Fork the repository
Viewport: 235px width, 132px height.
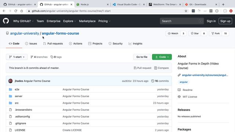coord(216,33)
